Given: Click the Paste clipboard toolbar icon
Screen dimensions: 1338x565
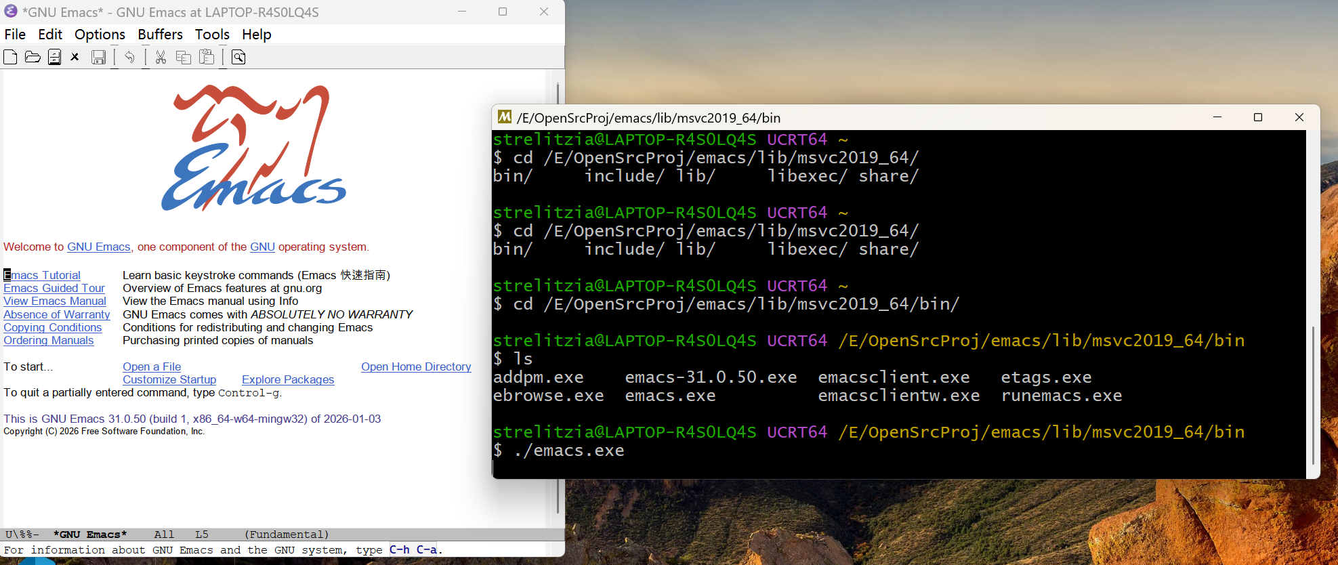Looking at the screenshot, I should [x=207, y=57].
